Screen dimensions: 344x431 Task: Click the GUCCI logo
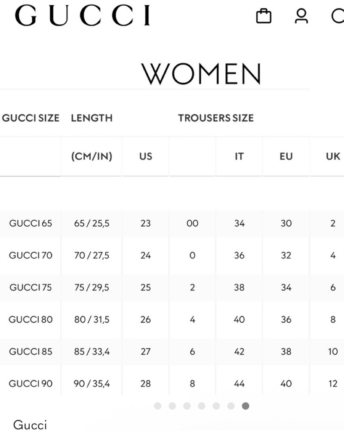(x=83, y=16)
